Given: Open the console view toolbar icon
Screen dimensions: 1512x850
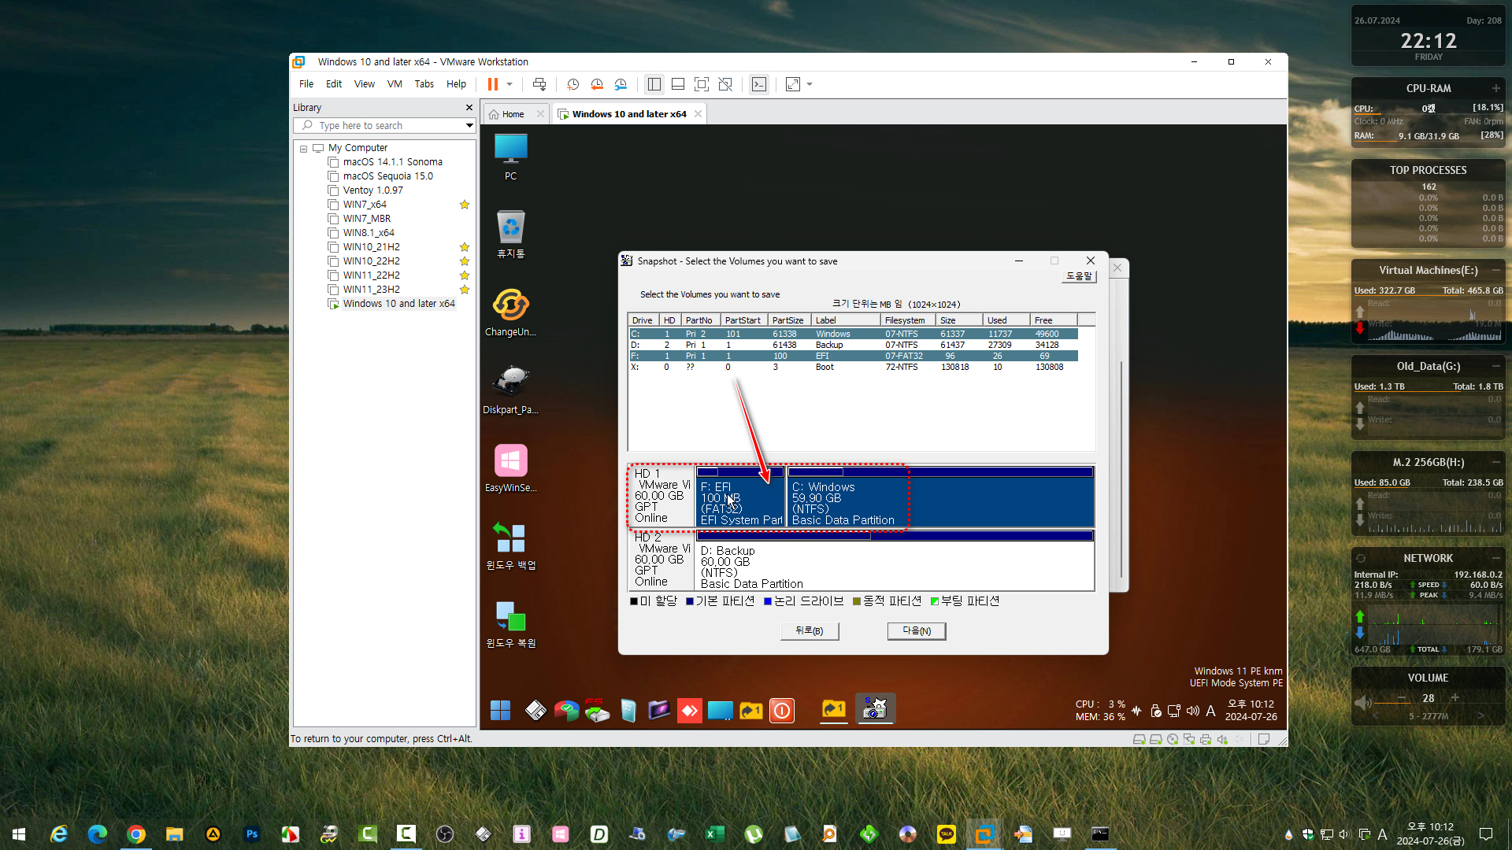Looking at the screenshot, I should 759,84.
